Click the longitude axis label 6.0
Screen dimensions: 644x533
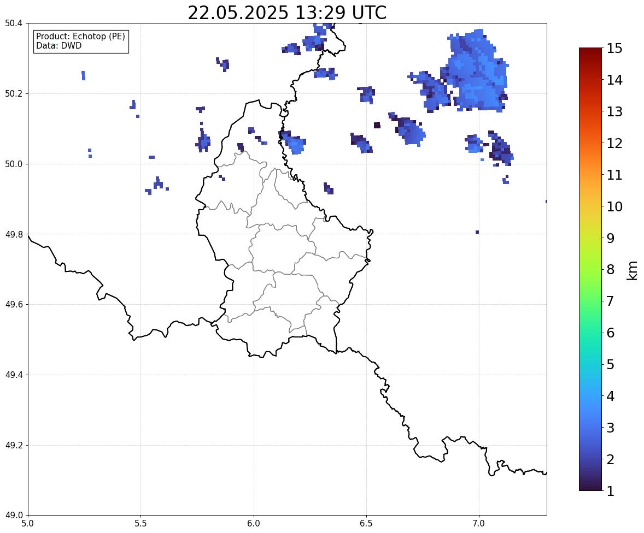(254, 524)
